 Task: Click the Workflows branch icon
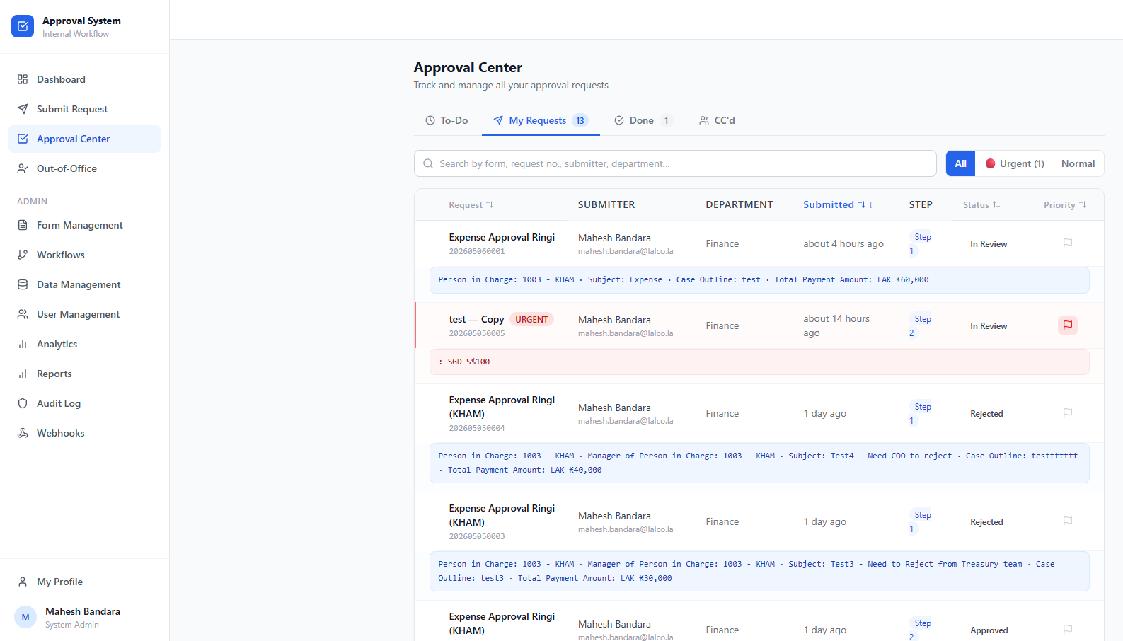23,255
